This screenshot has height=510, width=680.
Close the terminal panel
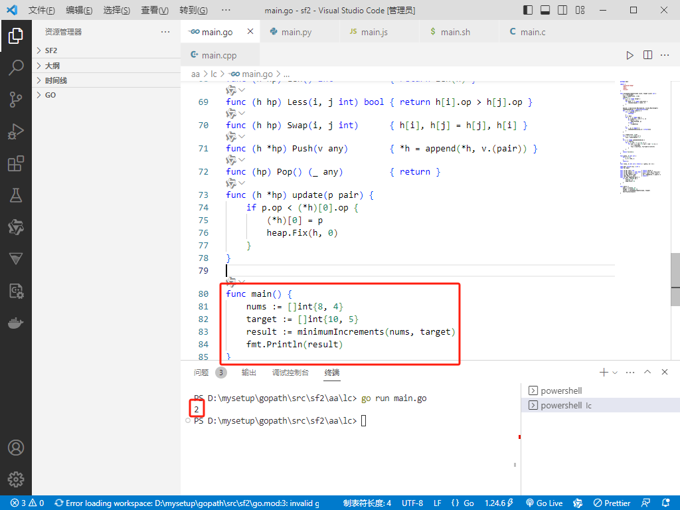tap(664, 372)
